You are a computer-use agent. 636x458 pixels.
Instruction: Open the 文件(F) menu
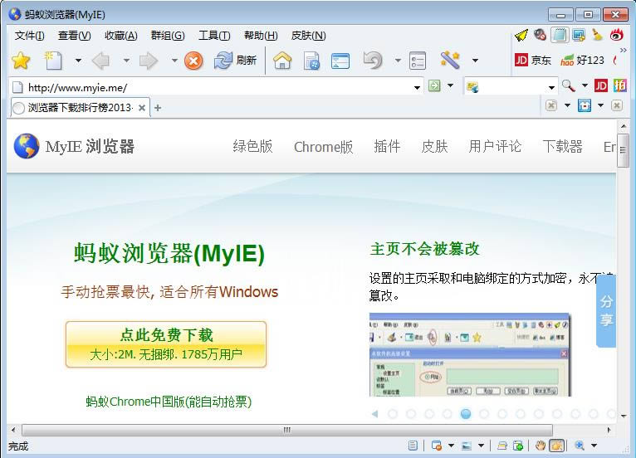click(x=29, y=36)
